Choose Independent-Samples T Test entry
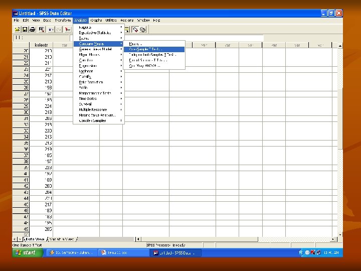The width and height of the screenshot is (361, 271). pos(154,55)
